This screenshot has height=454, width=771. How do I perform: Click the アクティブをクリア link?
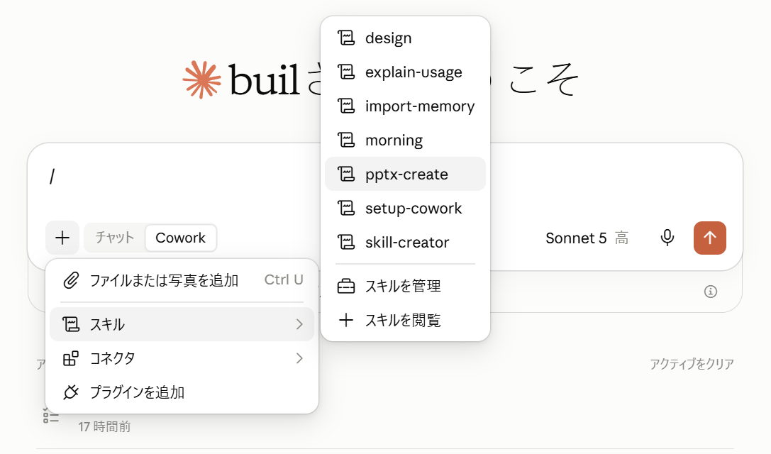click(x=692, y=364)
